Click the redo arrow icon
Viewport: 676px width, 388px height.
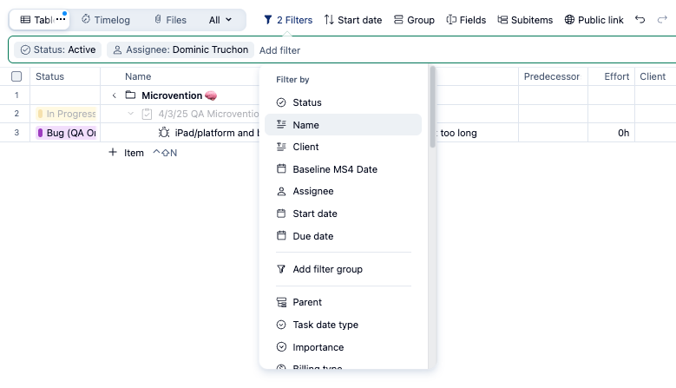(663, 19)
